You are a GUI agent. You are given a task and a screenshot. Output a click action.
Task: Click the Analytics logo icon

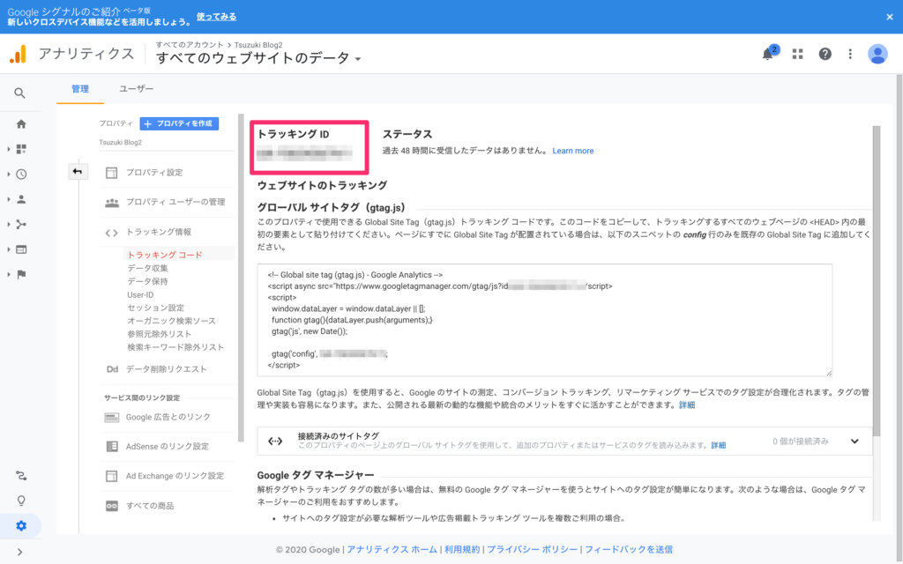coord(18,54)
